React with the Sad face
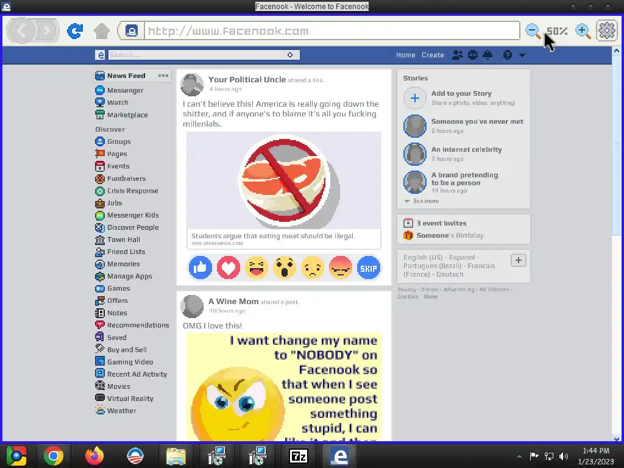Image resolution: width=624 pixels, height=468 pixels. click(313, 268)
